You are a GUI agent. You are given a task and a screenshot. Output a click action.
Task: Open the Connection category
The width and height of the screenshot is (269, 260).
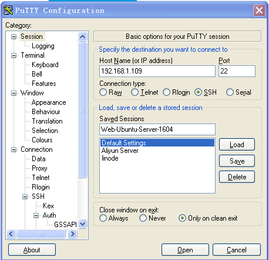[x=36, y=149]
